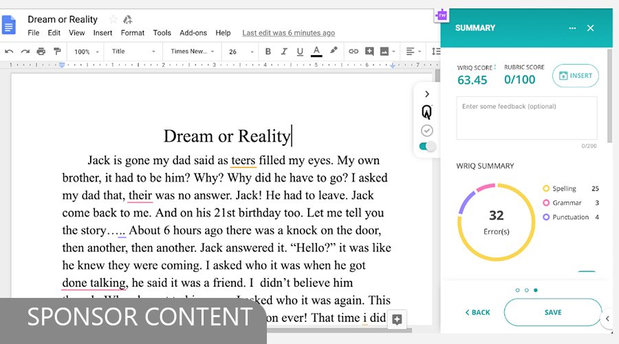619x344 pixels.
Task: Open the Tools menu
Action: pos(162,33)
